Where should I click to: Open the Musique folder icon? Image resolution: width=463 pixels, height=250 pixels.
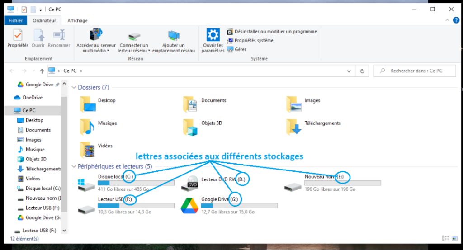pos(87,127)
